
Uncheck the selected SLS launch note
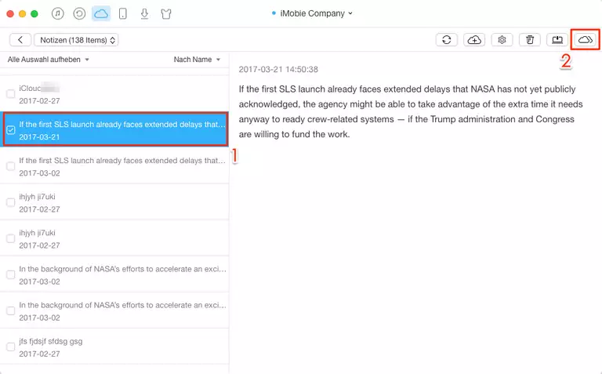click(x=11, y=130)
